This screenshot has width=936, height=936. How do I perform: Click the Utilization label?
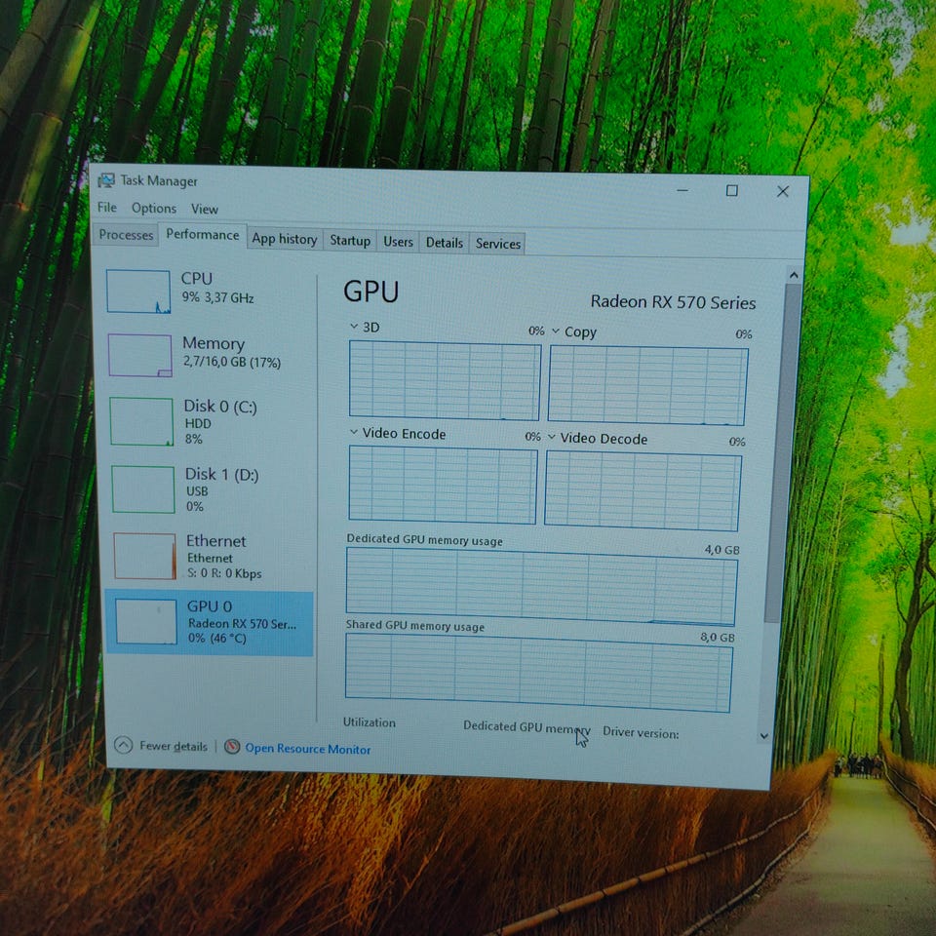tap(369, 722)
